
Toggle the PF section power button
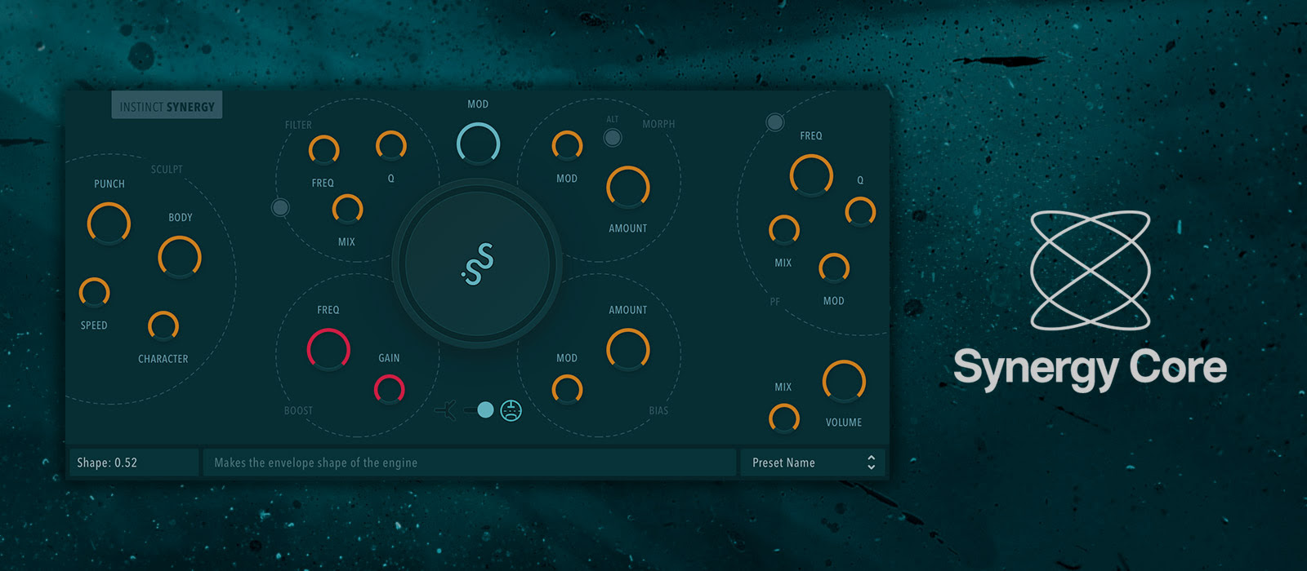pyautogui.click(x=775, y=122)
